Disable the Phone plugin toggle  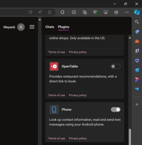click(x=116, y=110)
